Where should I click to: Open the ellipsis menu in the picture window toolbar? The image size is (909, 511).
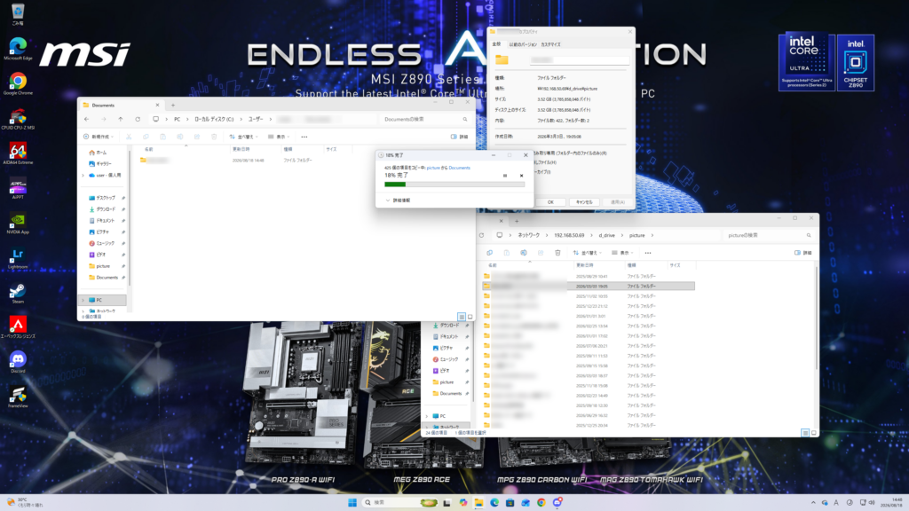(x=648, y=253)
